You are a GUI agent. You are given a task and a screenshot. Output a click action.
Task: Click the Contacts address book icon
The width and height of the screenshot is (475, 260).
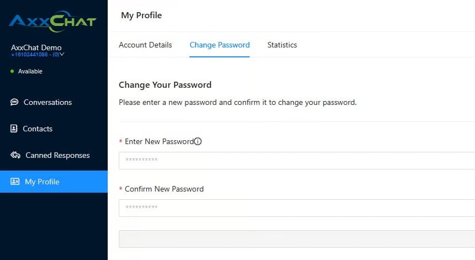tap(14, 129)
